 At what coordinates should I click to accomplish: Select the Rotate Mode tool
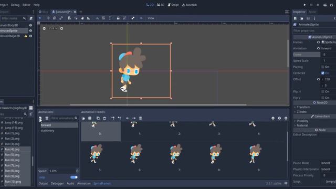click(x=55, y=18)
